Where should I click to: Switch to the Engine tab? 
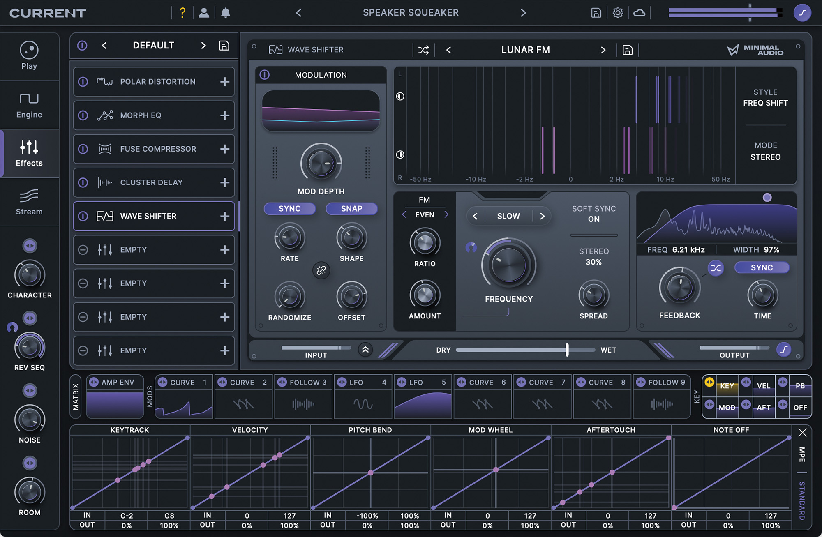(x=29, y=104)
